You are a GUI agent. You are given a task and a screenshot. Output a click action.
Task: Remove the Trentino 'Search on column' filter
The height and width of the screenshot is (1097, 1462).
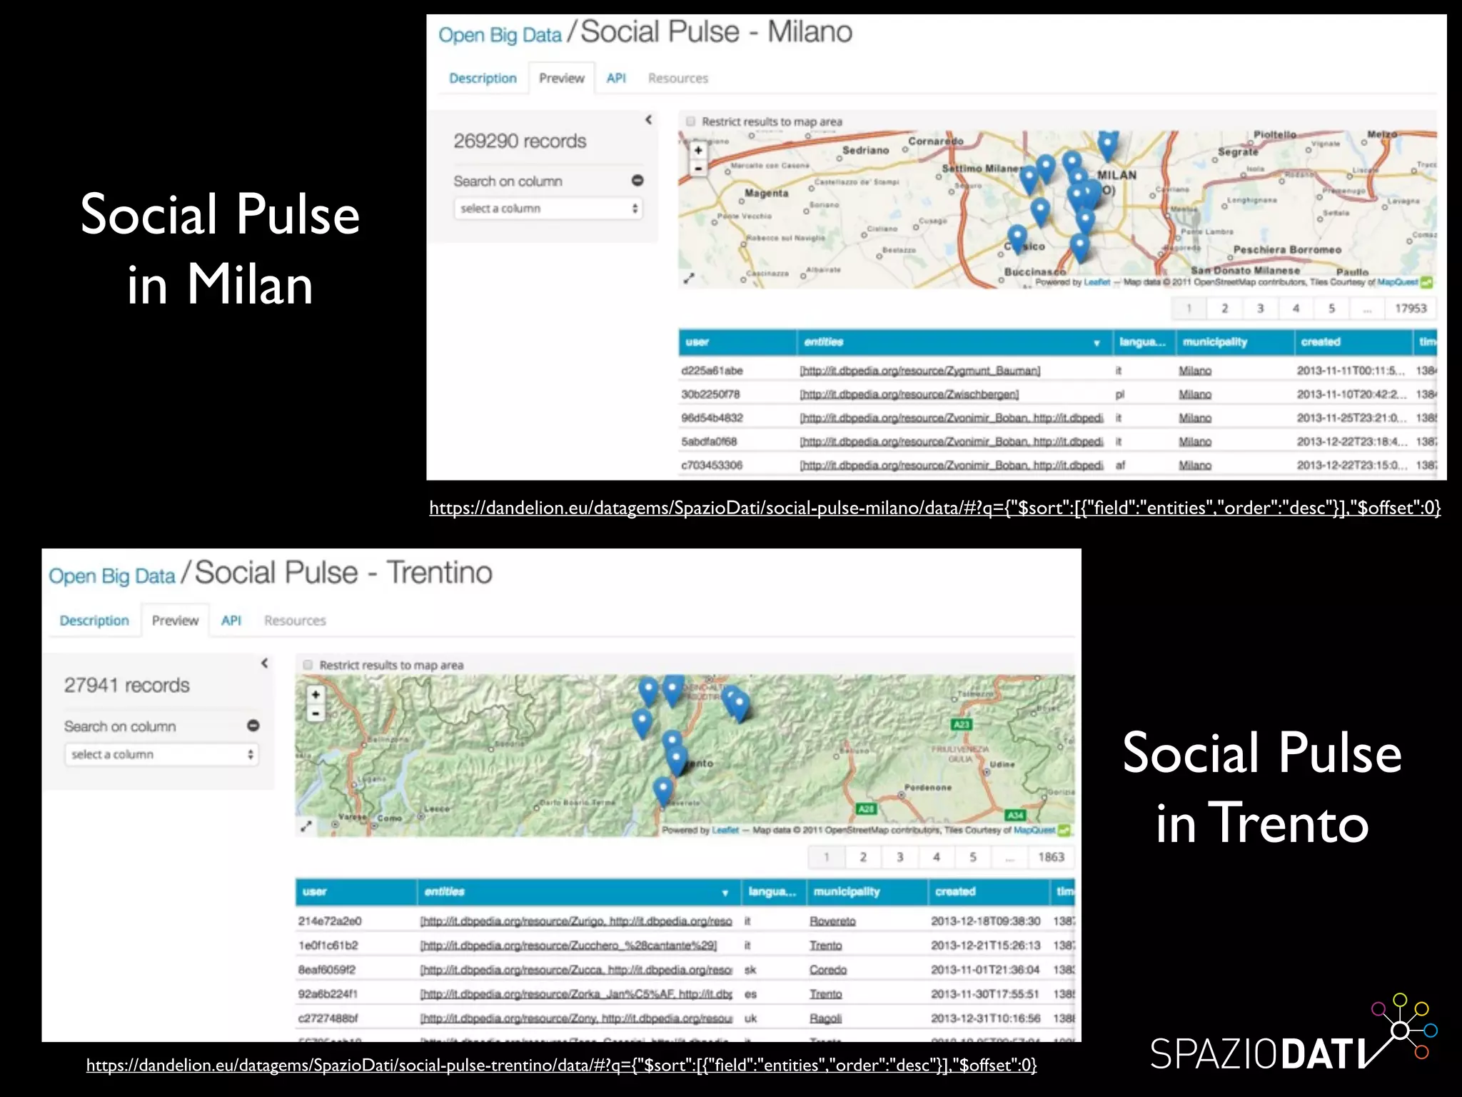(253, 726)
